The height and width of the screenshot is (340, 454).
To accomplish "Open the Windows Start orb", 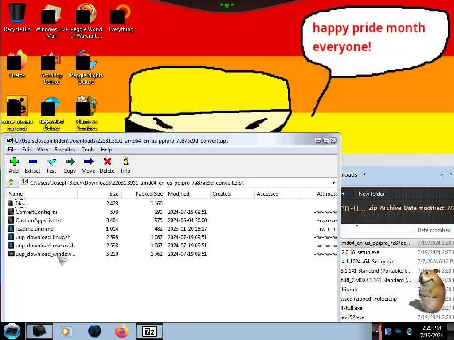I will tap(12, 331).
